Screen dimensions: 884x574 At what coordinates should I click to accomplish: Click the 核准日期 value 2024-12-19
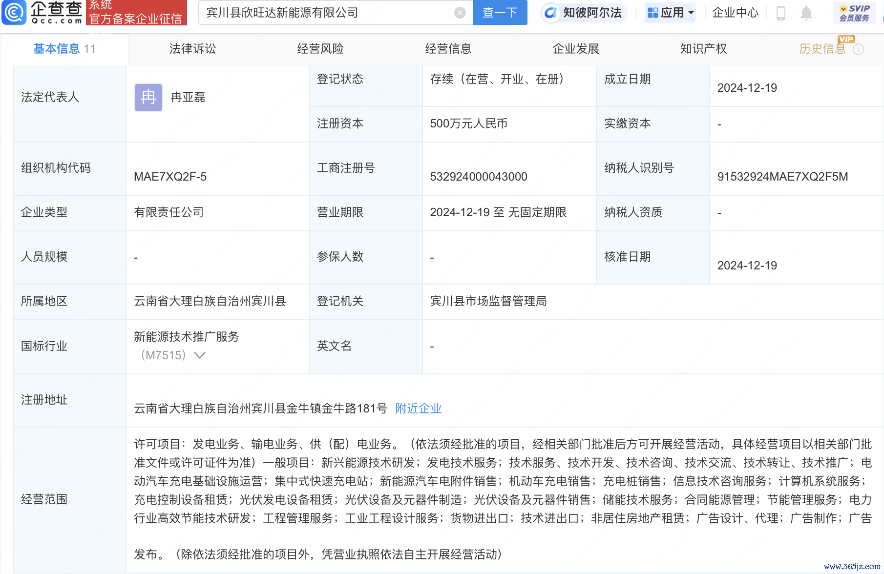coord(747,266)
